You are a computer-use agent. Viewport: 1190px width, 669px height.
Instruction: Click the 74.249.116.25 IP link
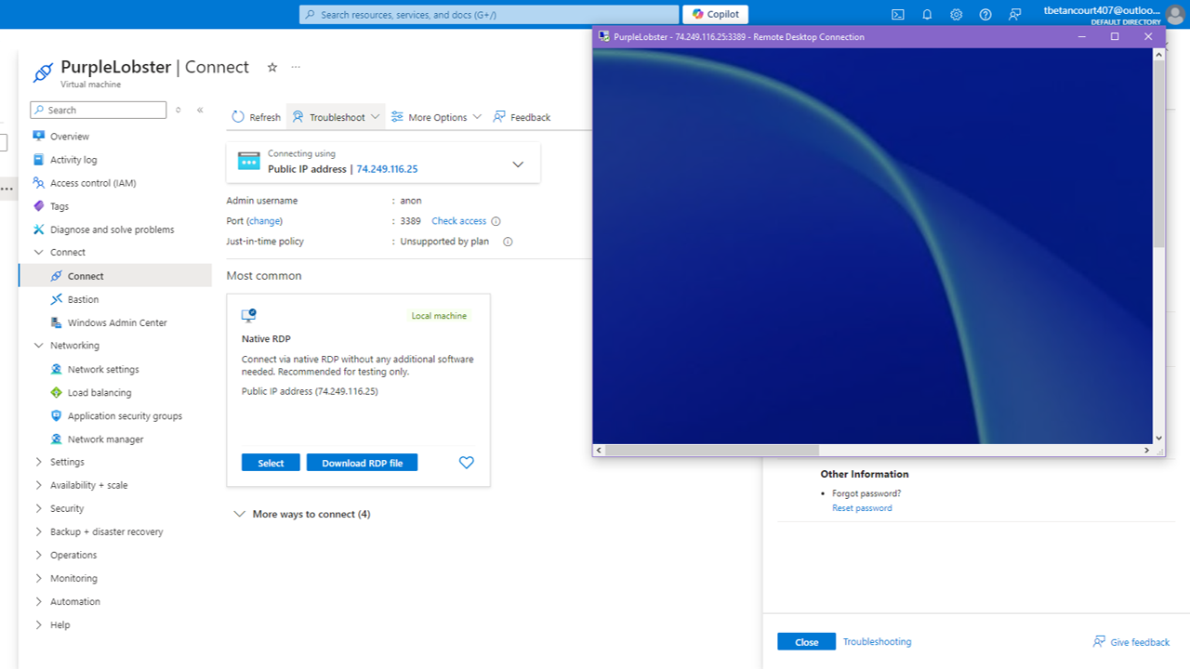[x=387, y=169]
